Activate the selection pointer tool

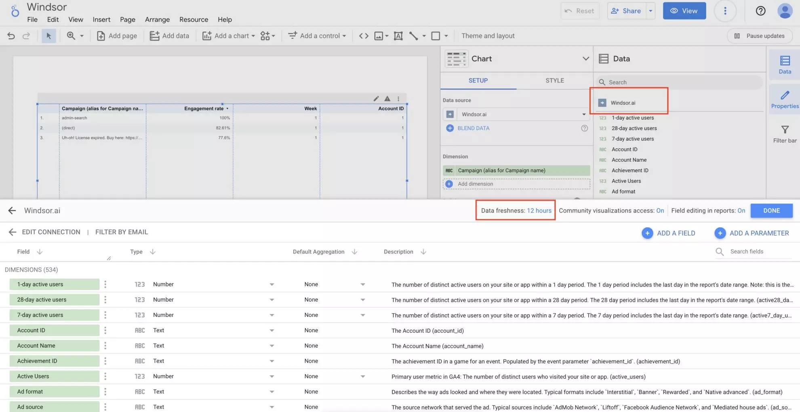pos(49,36)
